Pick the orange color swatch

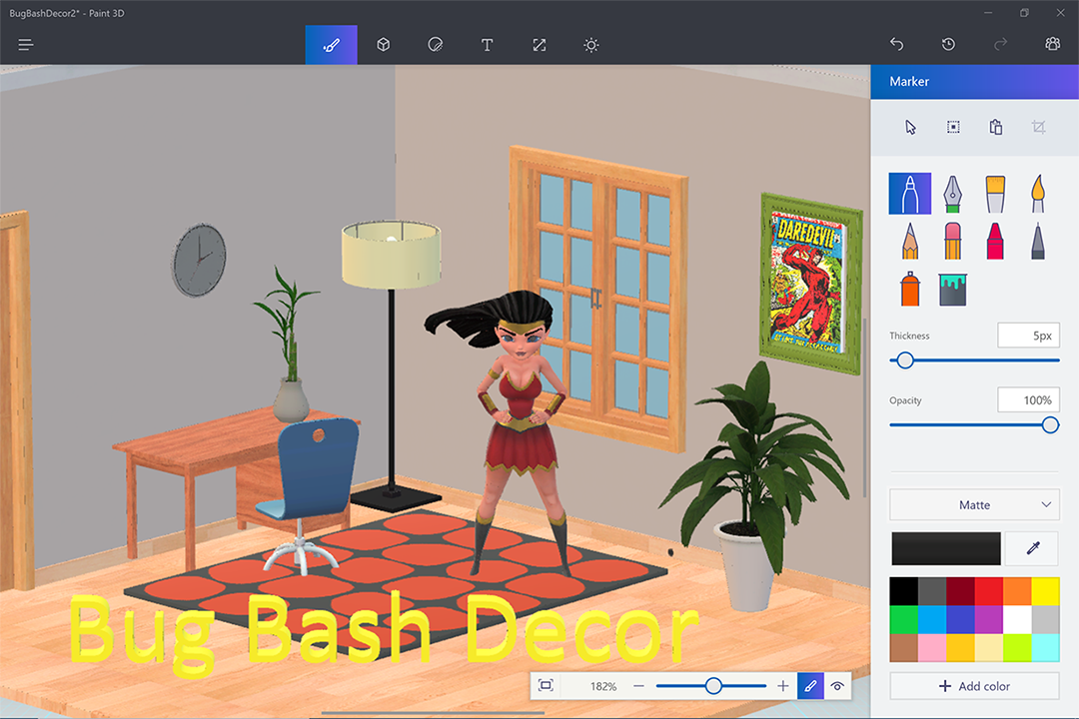click(x=1017, y=592)
